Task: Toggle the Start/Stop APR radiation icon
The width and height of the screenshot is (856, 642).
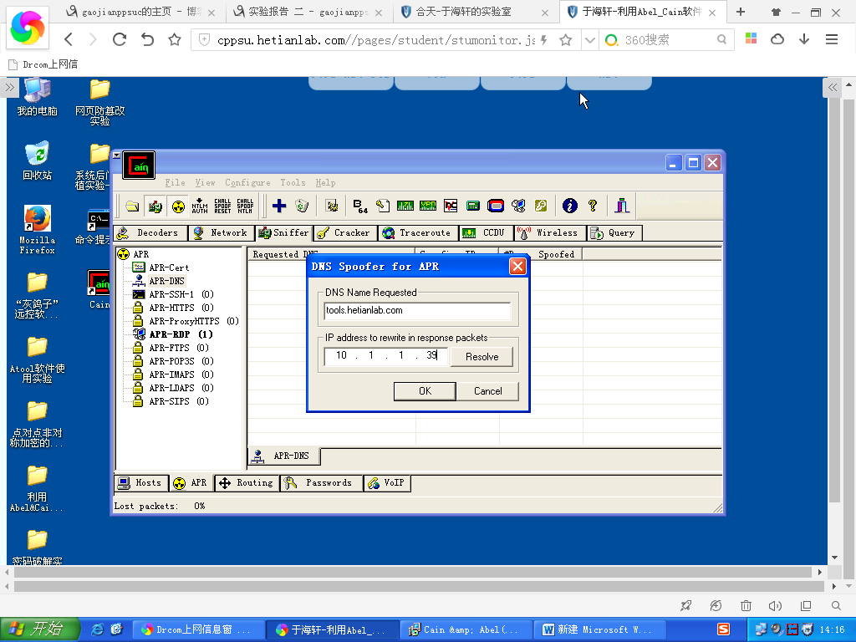Action: 178,206
